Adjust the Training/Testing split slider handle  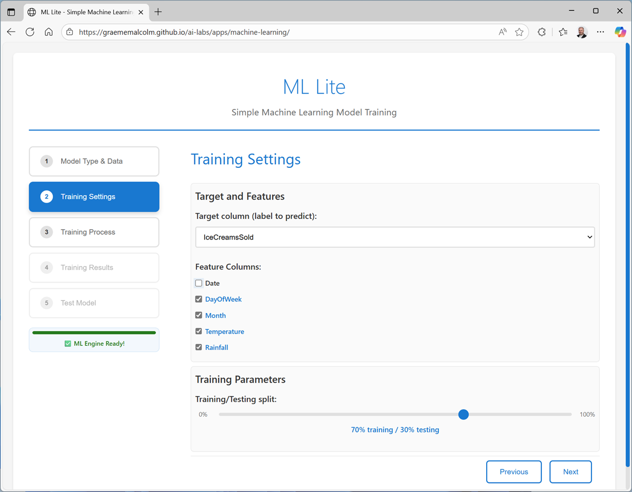point(463,414)
